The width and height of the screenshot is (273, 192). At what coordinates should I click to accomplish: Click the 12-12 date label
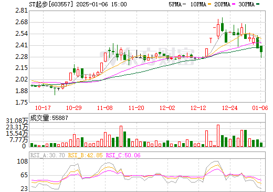point(198,108)
